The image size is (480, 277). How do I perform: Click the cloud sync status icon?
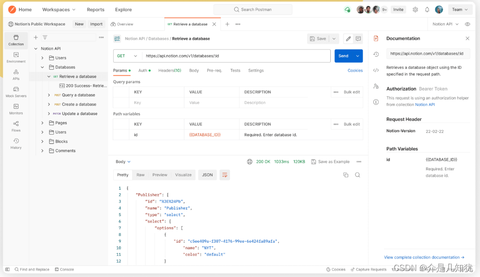click(347, 10)
